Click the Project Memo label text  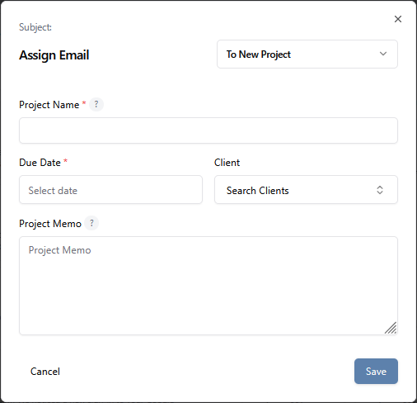point(50,224)
